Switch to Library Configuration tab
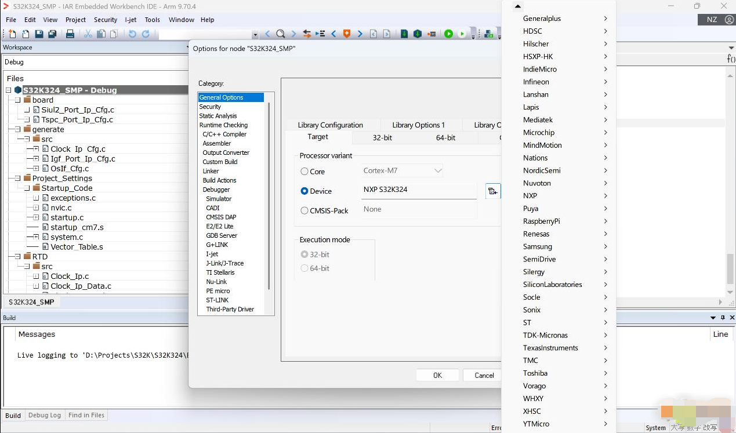The height and width of the screenshot is (433, 736). tap(330, 125)
